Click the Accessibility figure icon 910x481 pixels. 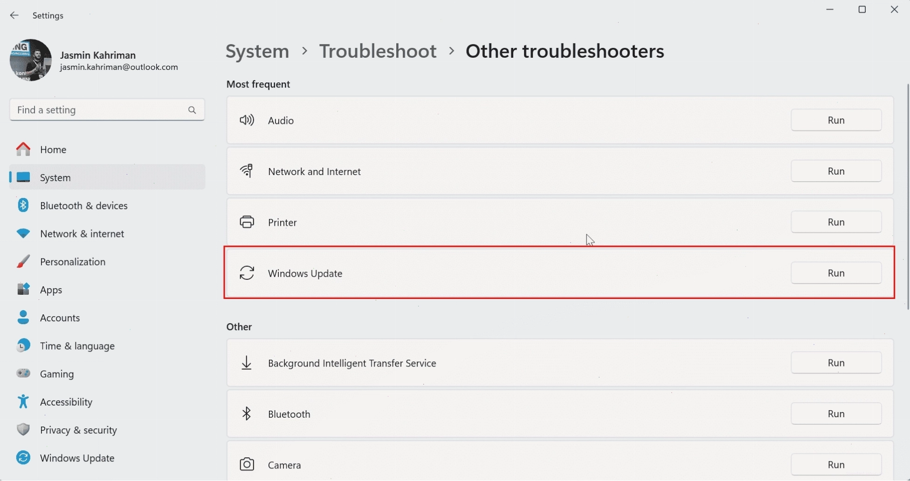(23, 401)
